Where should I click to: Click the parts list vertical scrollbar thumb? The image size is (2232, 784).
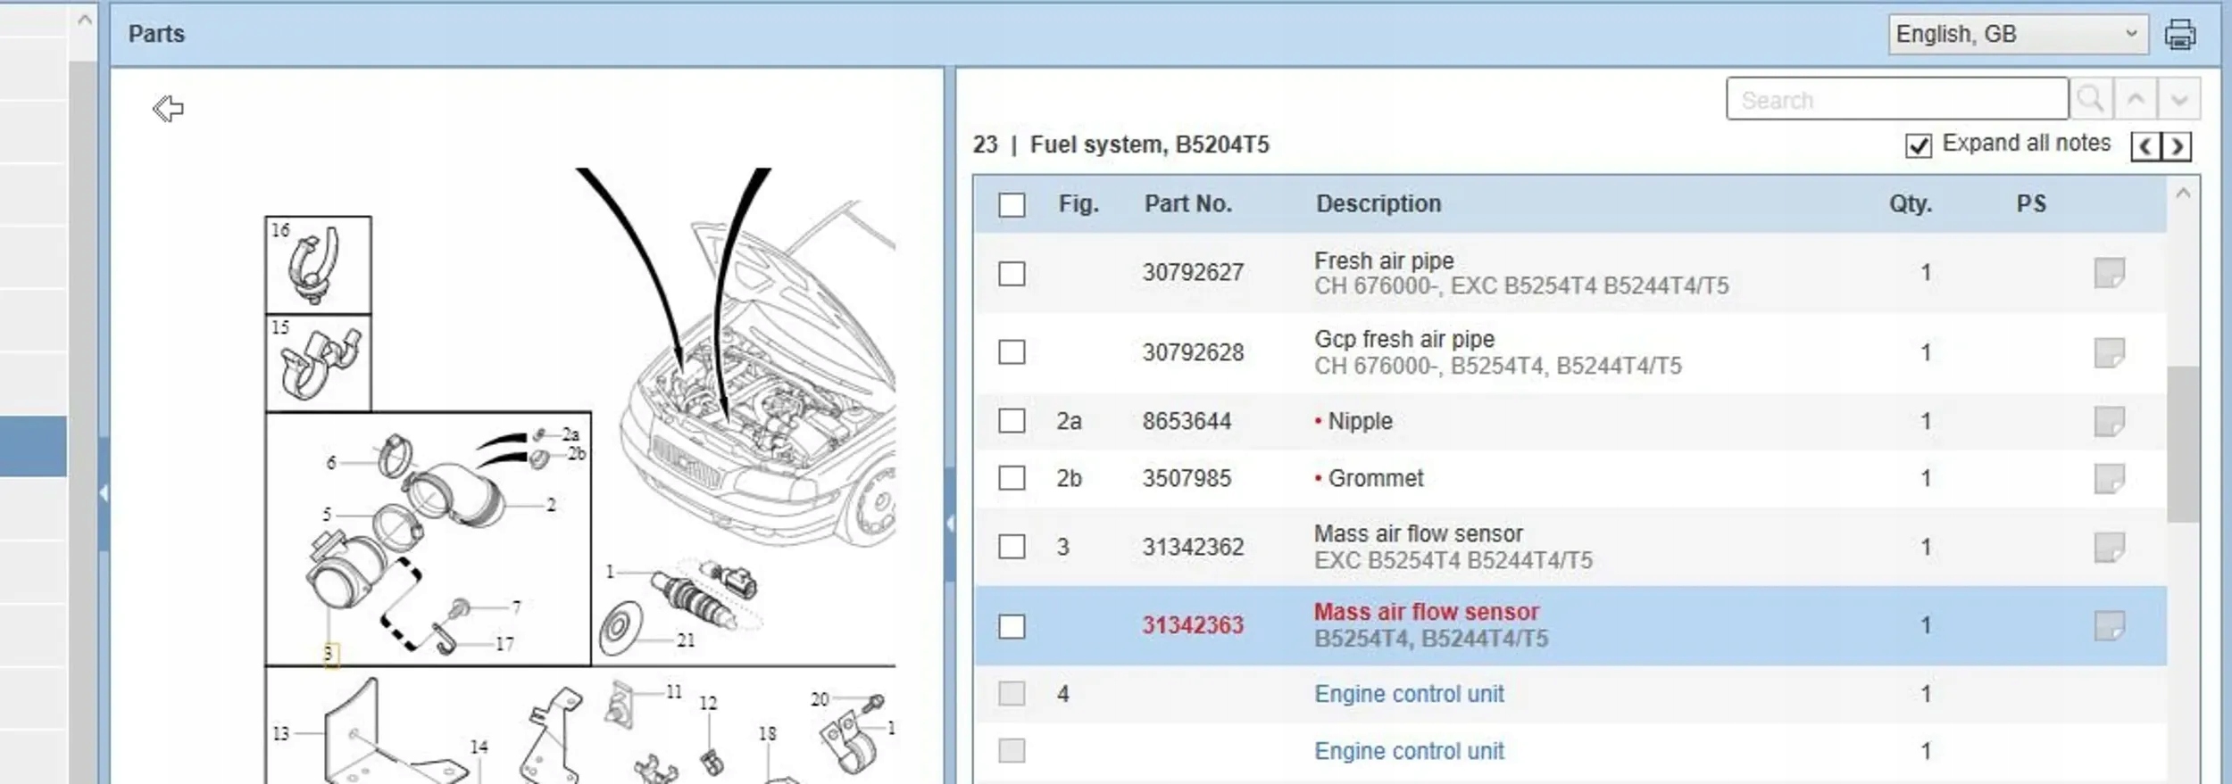click(x=2183, y=443)
